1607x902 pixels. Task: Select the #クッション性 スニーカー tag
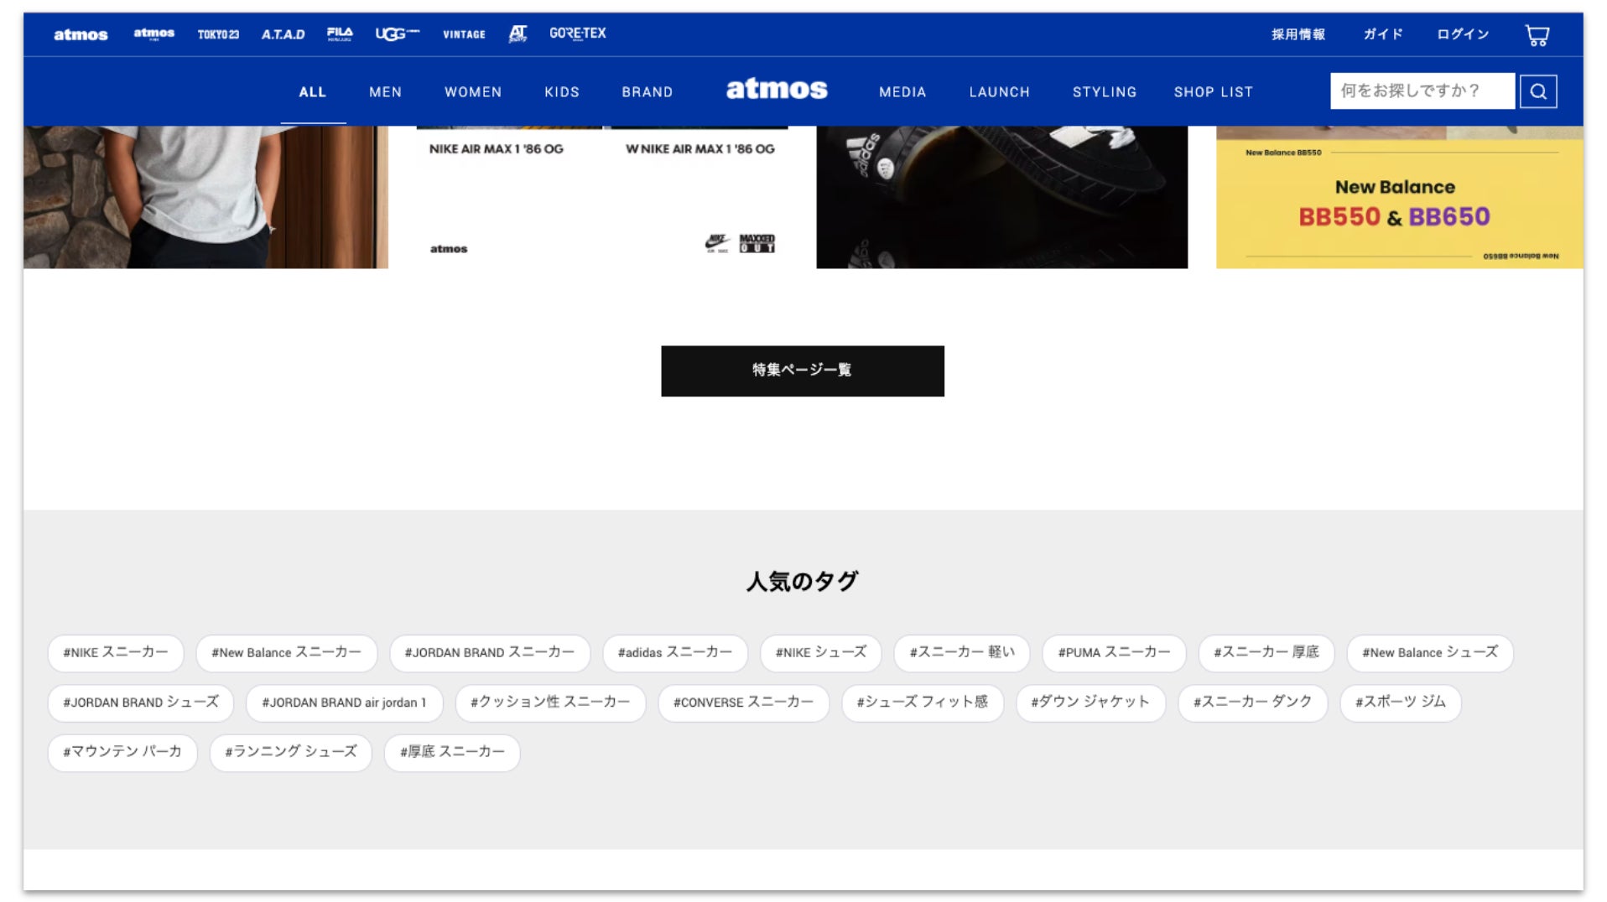tap(550, 702)
